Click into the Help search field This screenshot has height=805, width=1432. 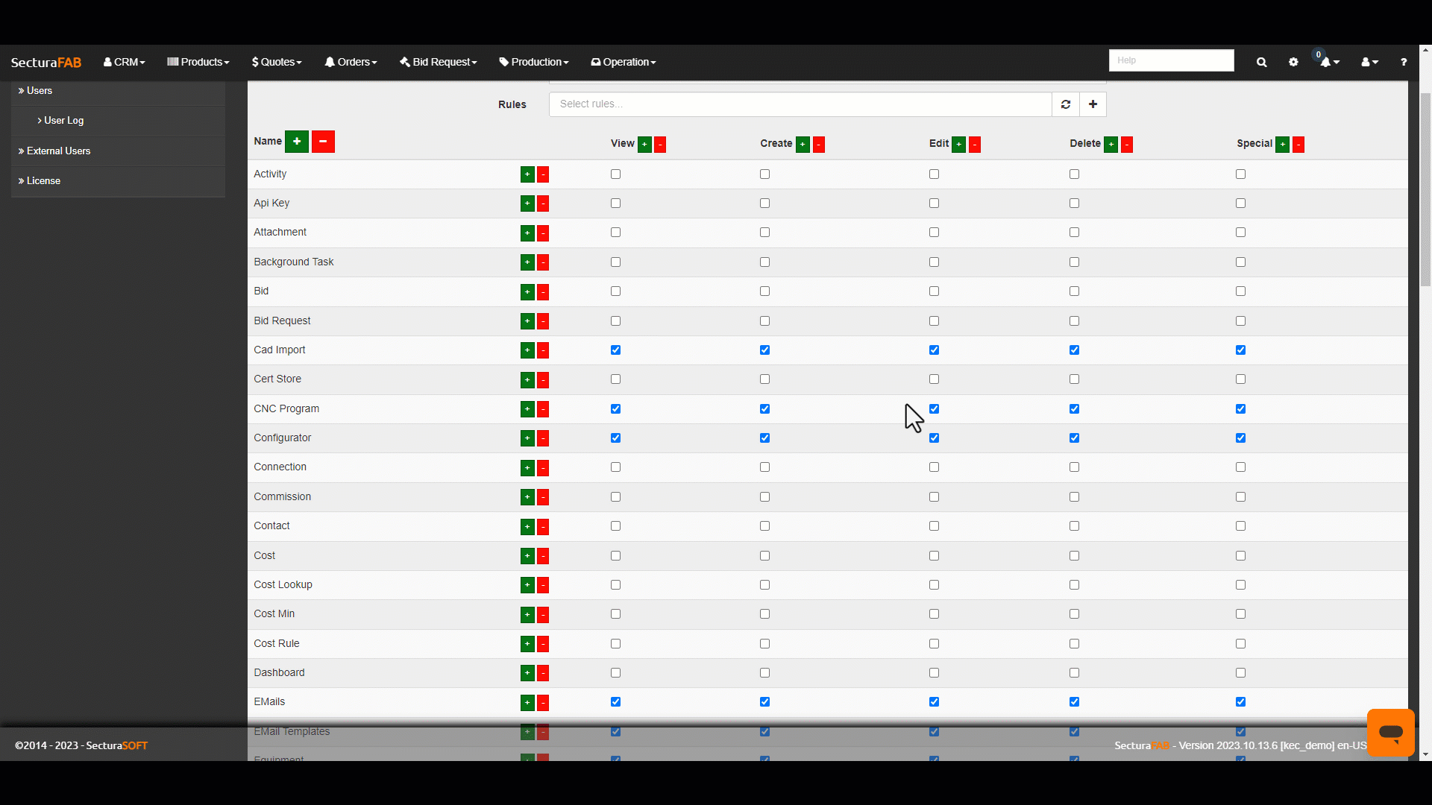click(x=1171, y=60)
